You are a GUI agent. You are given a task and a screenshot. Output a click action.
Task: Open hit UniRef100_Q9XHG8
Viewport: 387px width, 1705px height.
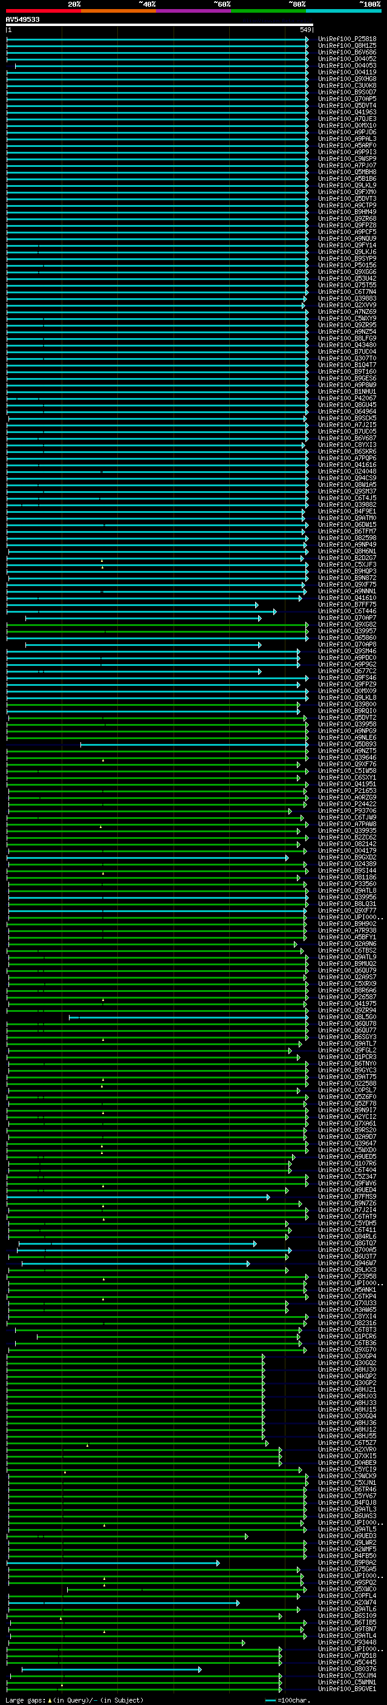(x=347, y=79)
